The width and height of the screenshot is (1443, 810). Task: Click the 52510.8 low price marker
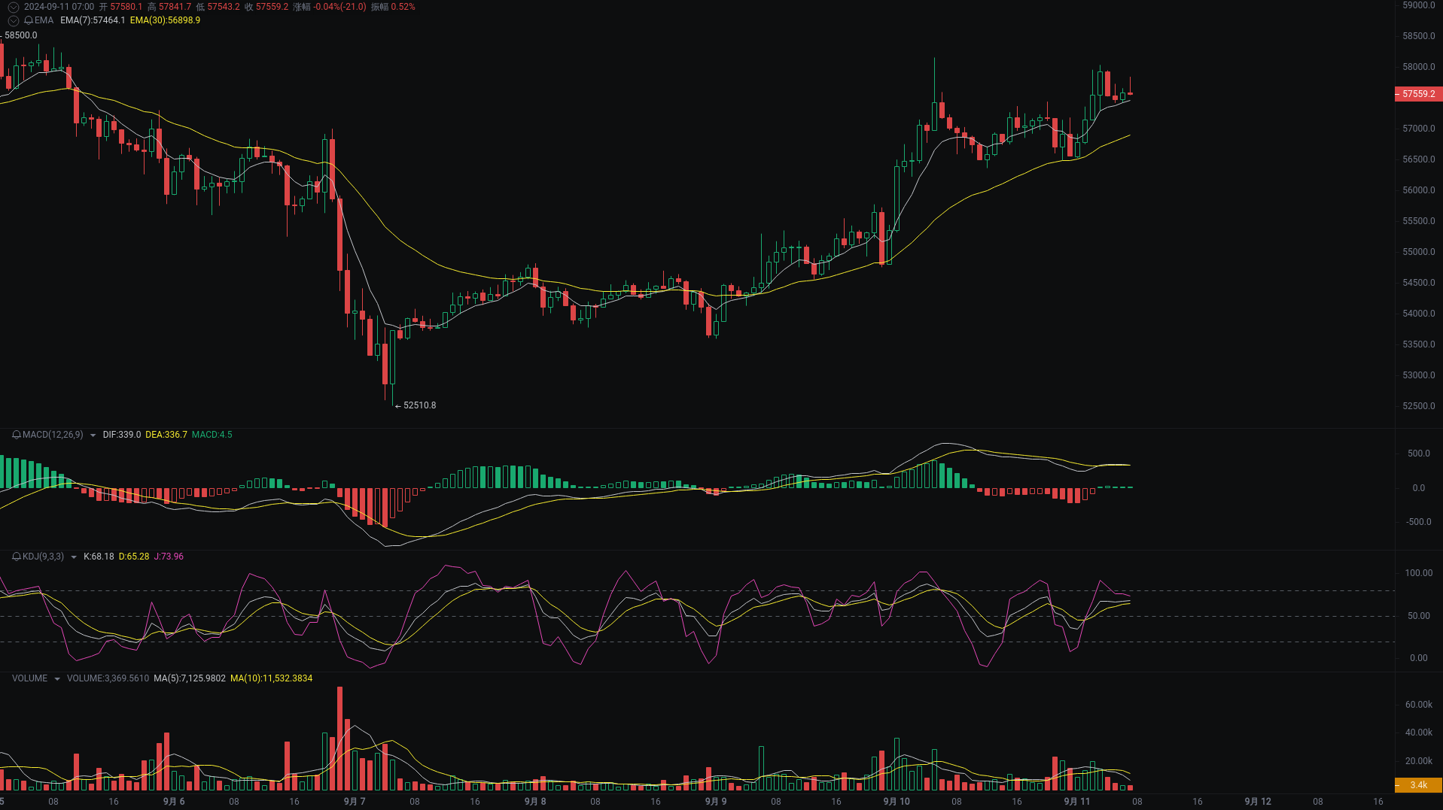pos(419,405)
